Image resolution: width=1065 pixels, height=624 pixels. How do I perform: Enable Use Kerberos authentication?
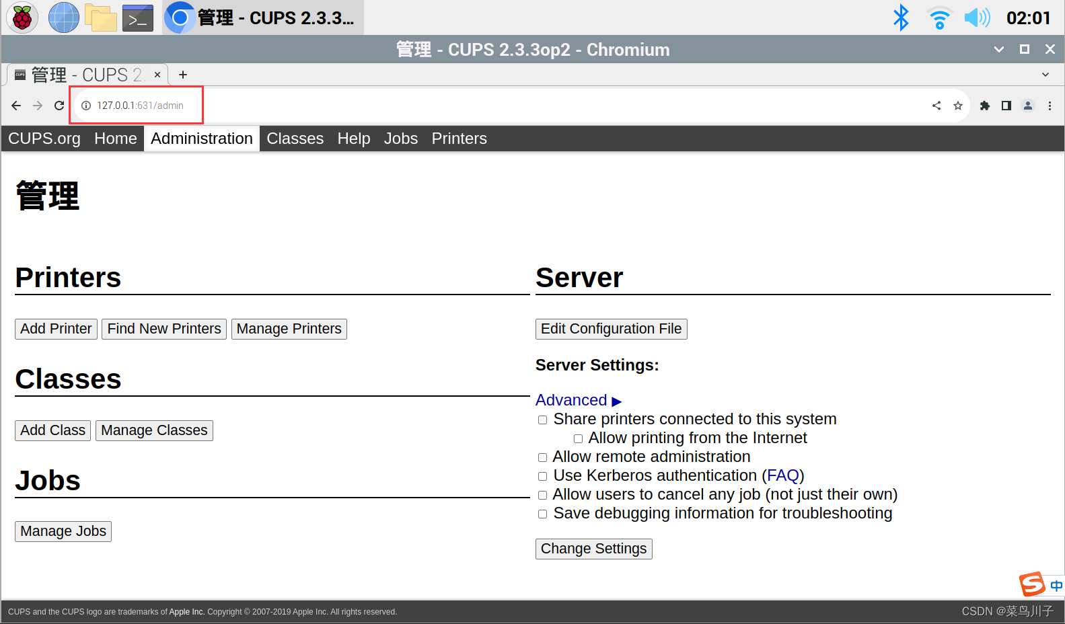click(x=542, y=476)
